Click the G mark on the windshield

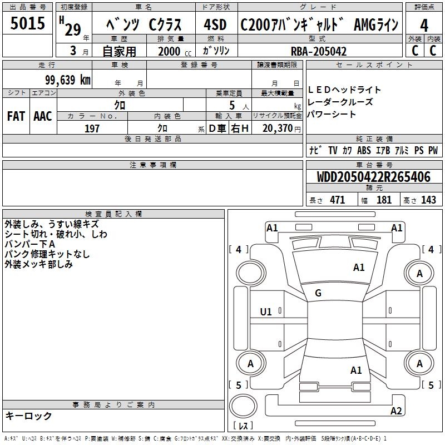click(x=318, y=293)
